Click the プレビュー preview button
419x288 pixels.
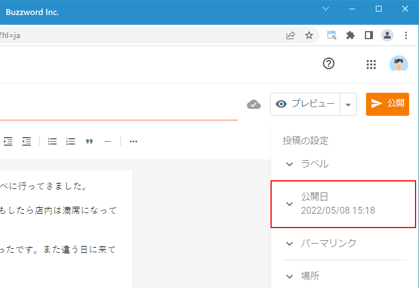[305, 104]
